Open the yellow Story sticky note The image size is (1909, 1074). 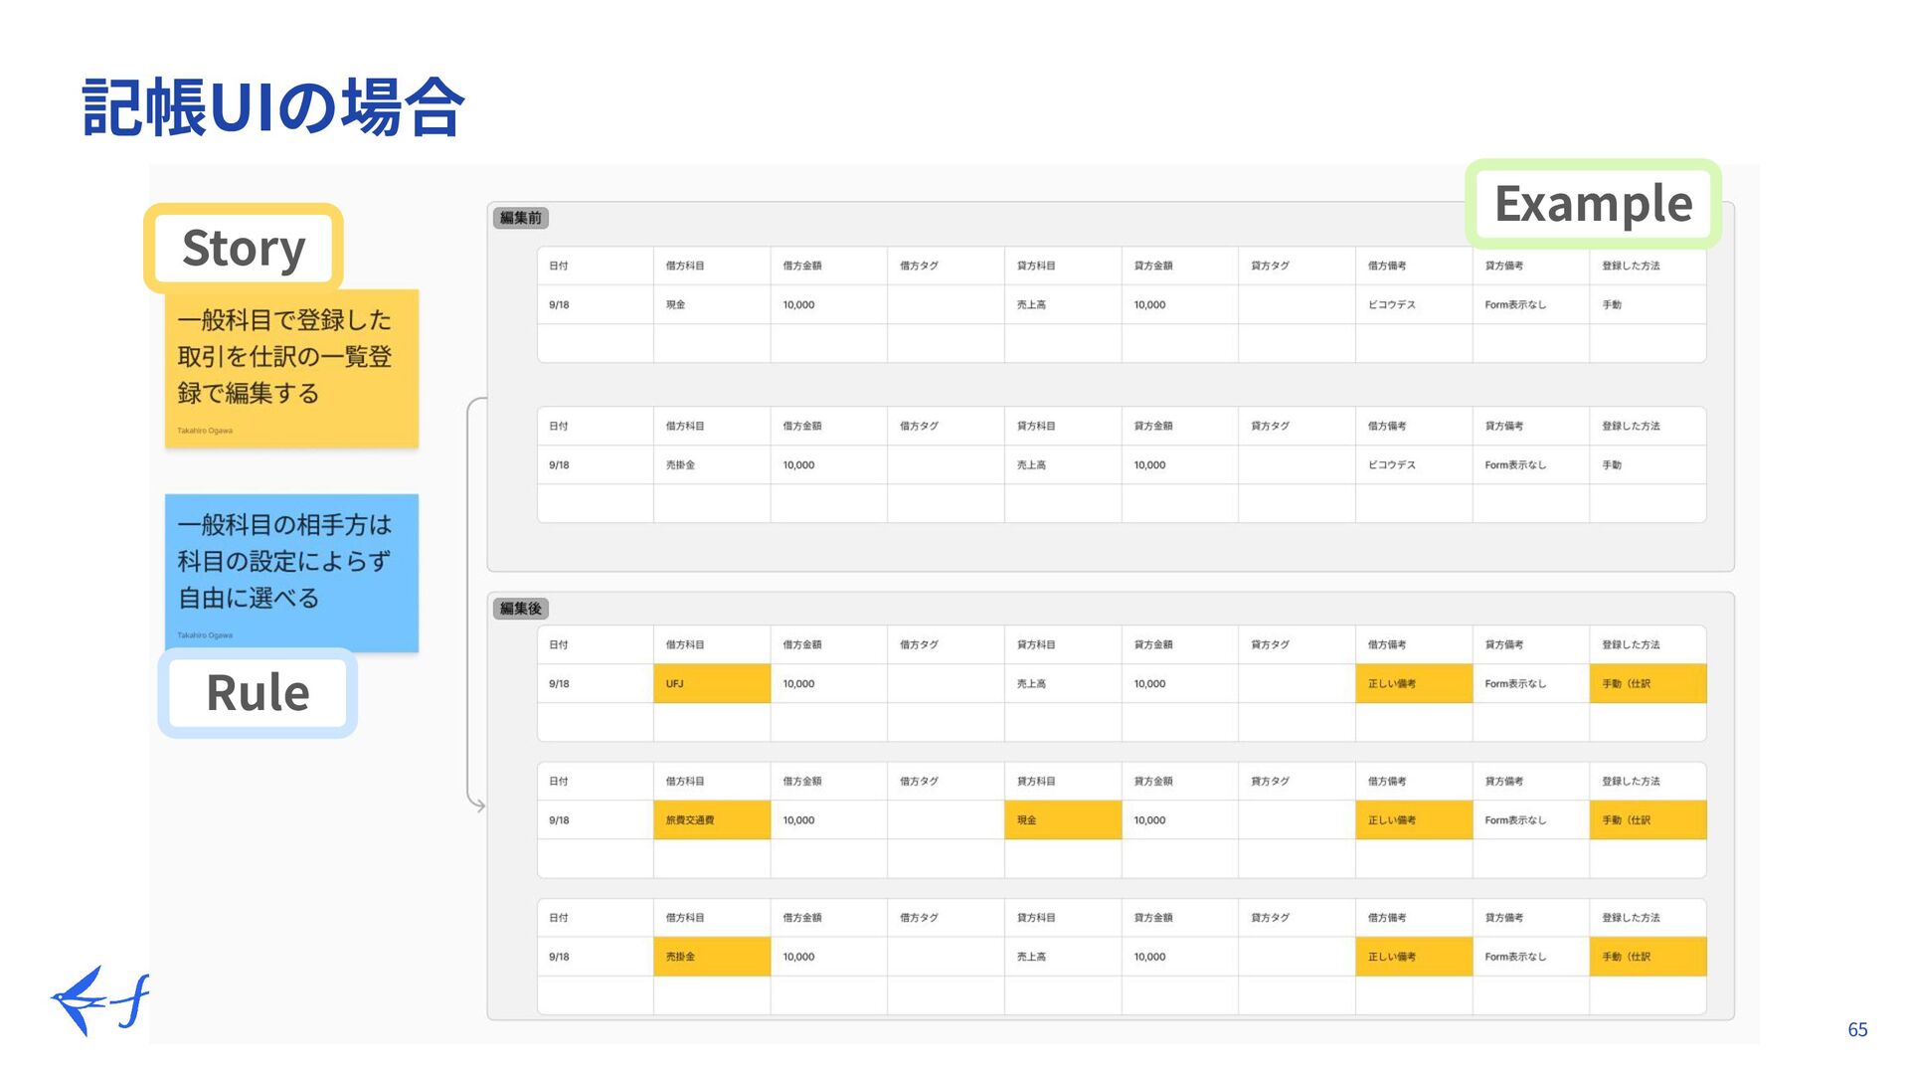pyautogui.click(x=291, y=368)
